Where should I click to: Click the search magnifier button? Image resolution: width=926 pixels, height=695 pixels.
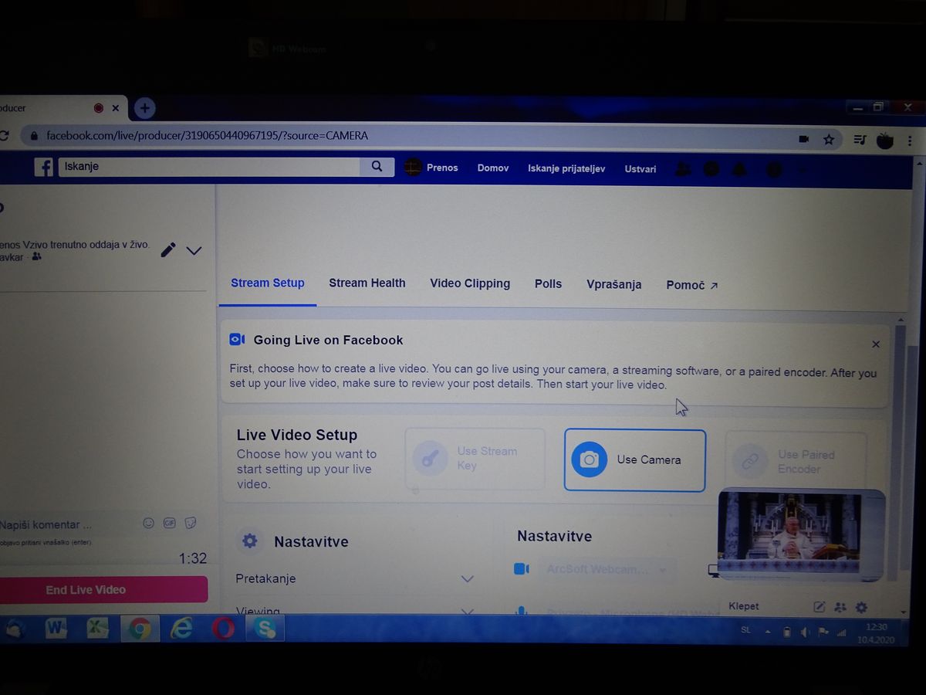point(377,167)
